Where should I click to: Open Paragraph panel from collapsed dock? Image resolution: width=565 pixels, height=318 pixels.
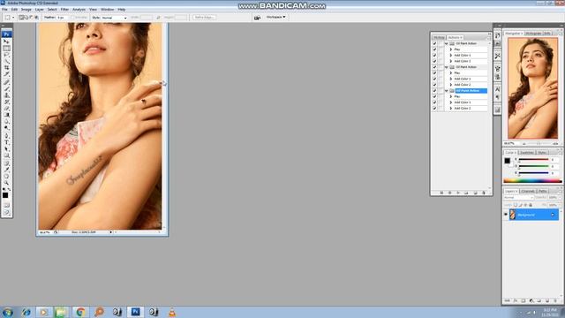pyautogui.click(x=498, y=97)
